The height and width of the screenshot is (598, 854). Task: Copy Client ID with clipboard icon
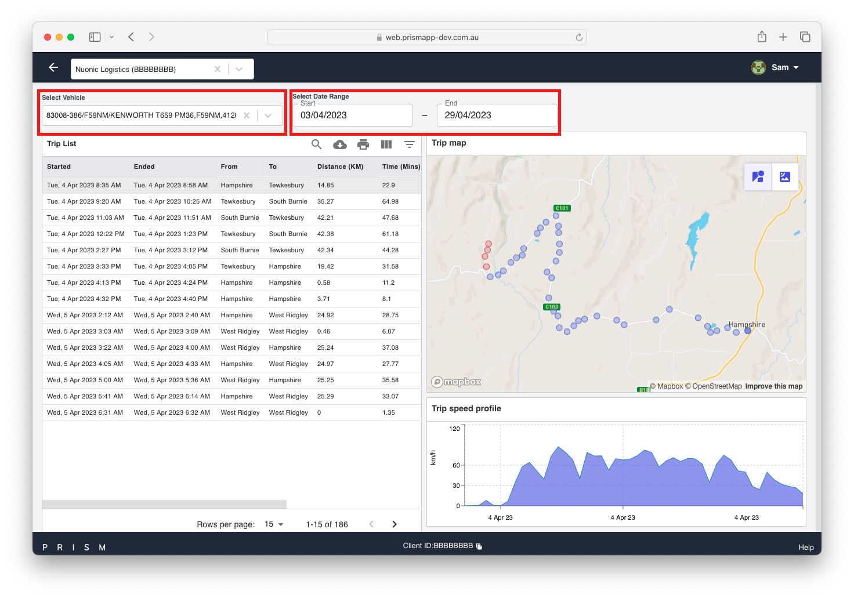click(479, 546)
